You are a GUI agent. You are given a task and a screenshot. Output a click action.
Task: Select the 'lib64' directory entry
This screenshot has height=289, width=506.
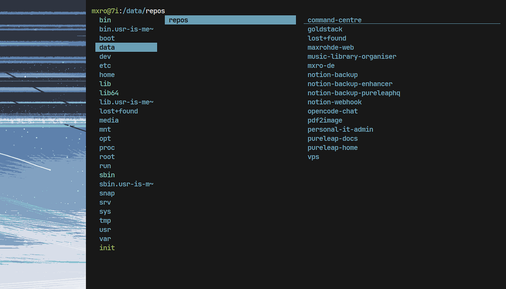coord(109,93)
